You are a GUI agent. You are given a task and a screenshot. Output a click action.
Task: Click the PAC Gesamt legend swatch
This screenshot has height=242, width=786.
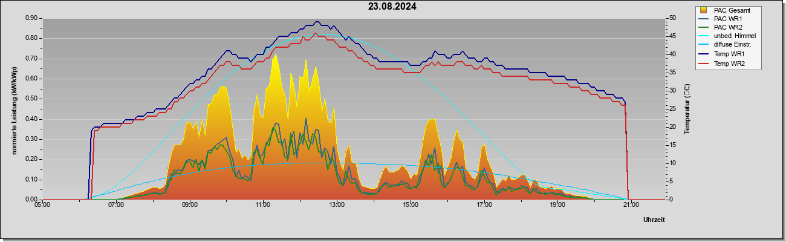(x=703, y=10)
